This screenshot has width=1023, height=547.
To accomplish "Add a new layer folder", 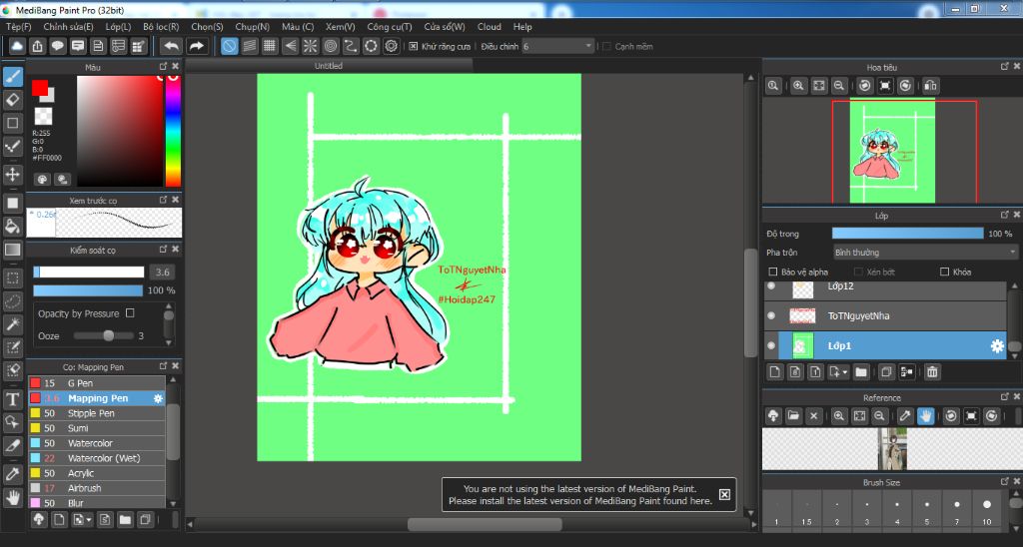I will 861,371.
